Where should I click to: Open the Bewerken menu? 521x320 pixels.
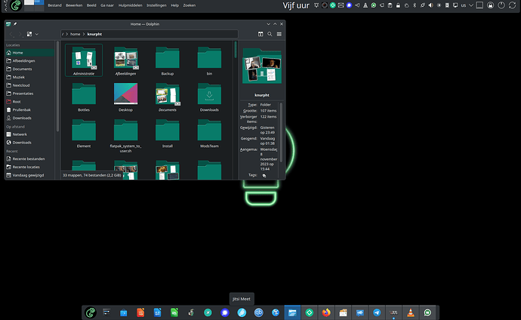(x=74, y=5)
